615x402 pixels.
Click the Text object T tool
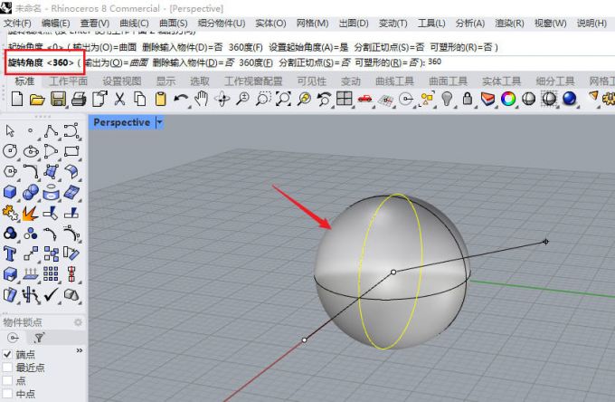click(x=9, y=254)
